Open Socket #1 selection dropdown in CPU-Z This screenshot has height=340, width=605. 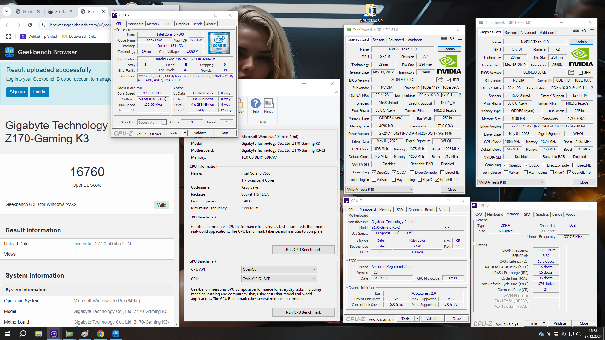(152, 122)
